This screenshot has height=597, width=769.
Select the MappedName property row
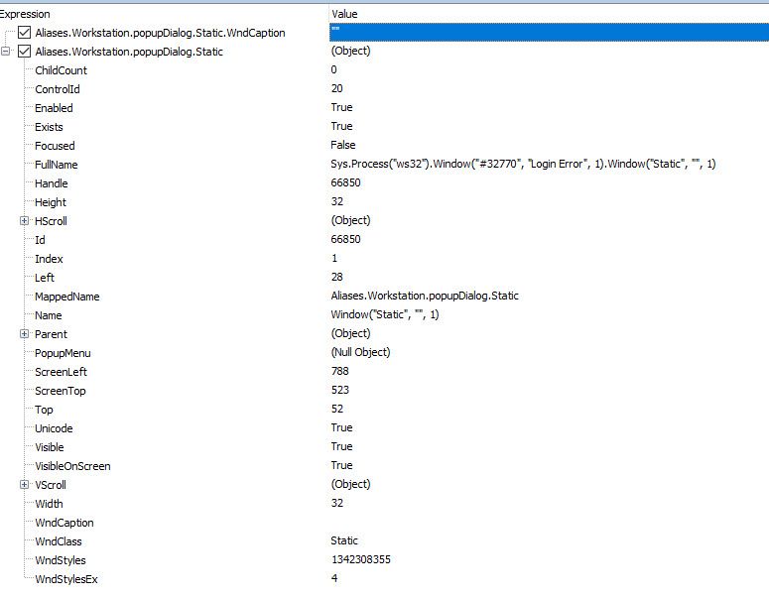point(66,297)
